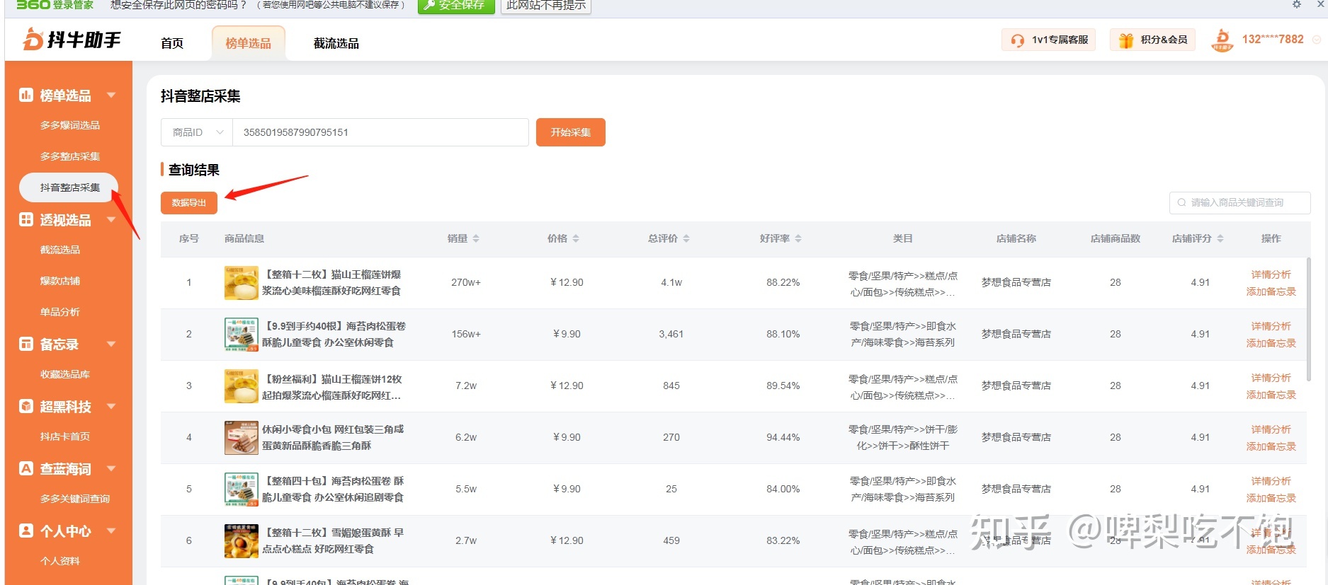Click the 备忘录 sidebar icon
1328x585 pixels.
click(26, 344)
